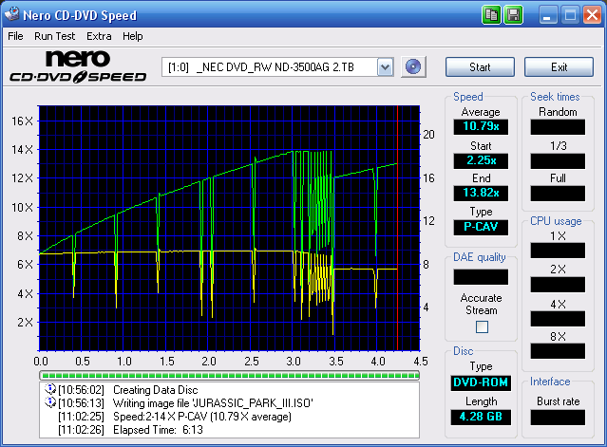The height and width of the screenshot is (447, 607).
Task: Click the 4.28 GB disc length value
Action: pyautogui.click(x=481, y=417)
